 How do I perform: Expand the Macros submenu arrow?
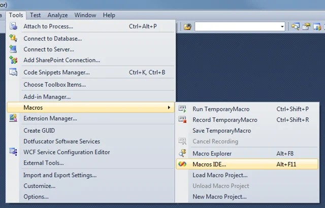(169, 108)
